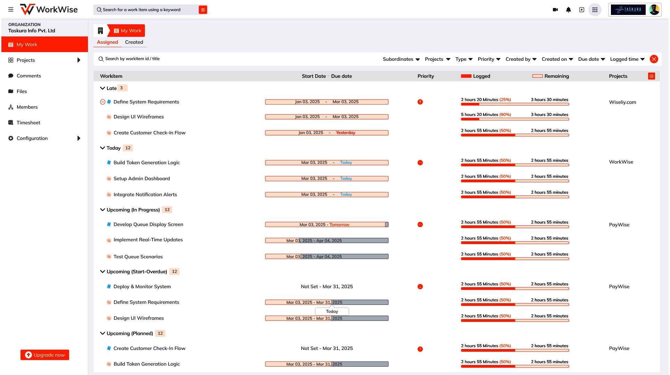Open the Priority filter dropdown
This screenshot has height=375, width=670.
489,59
